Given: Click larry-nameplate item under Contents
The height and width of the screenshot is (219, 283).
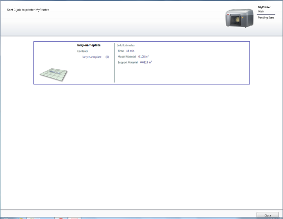Looking at the screenshot, I should (x=92, y=57).
